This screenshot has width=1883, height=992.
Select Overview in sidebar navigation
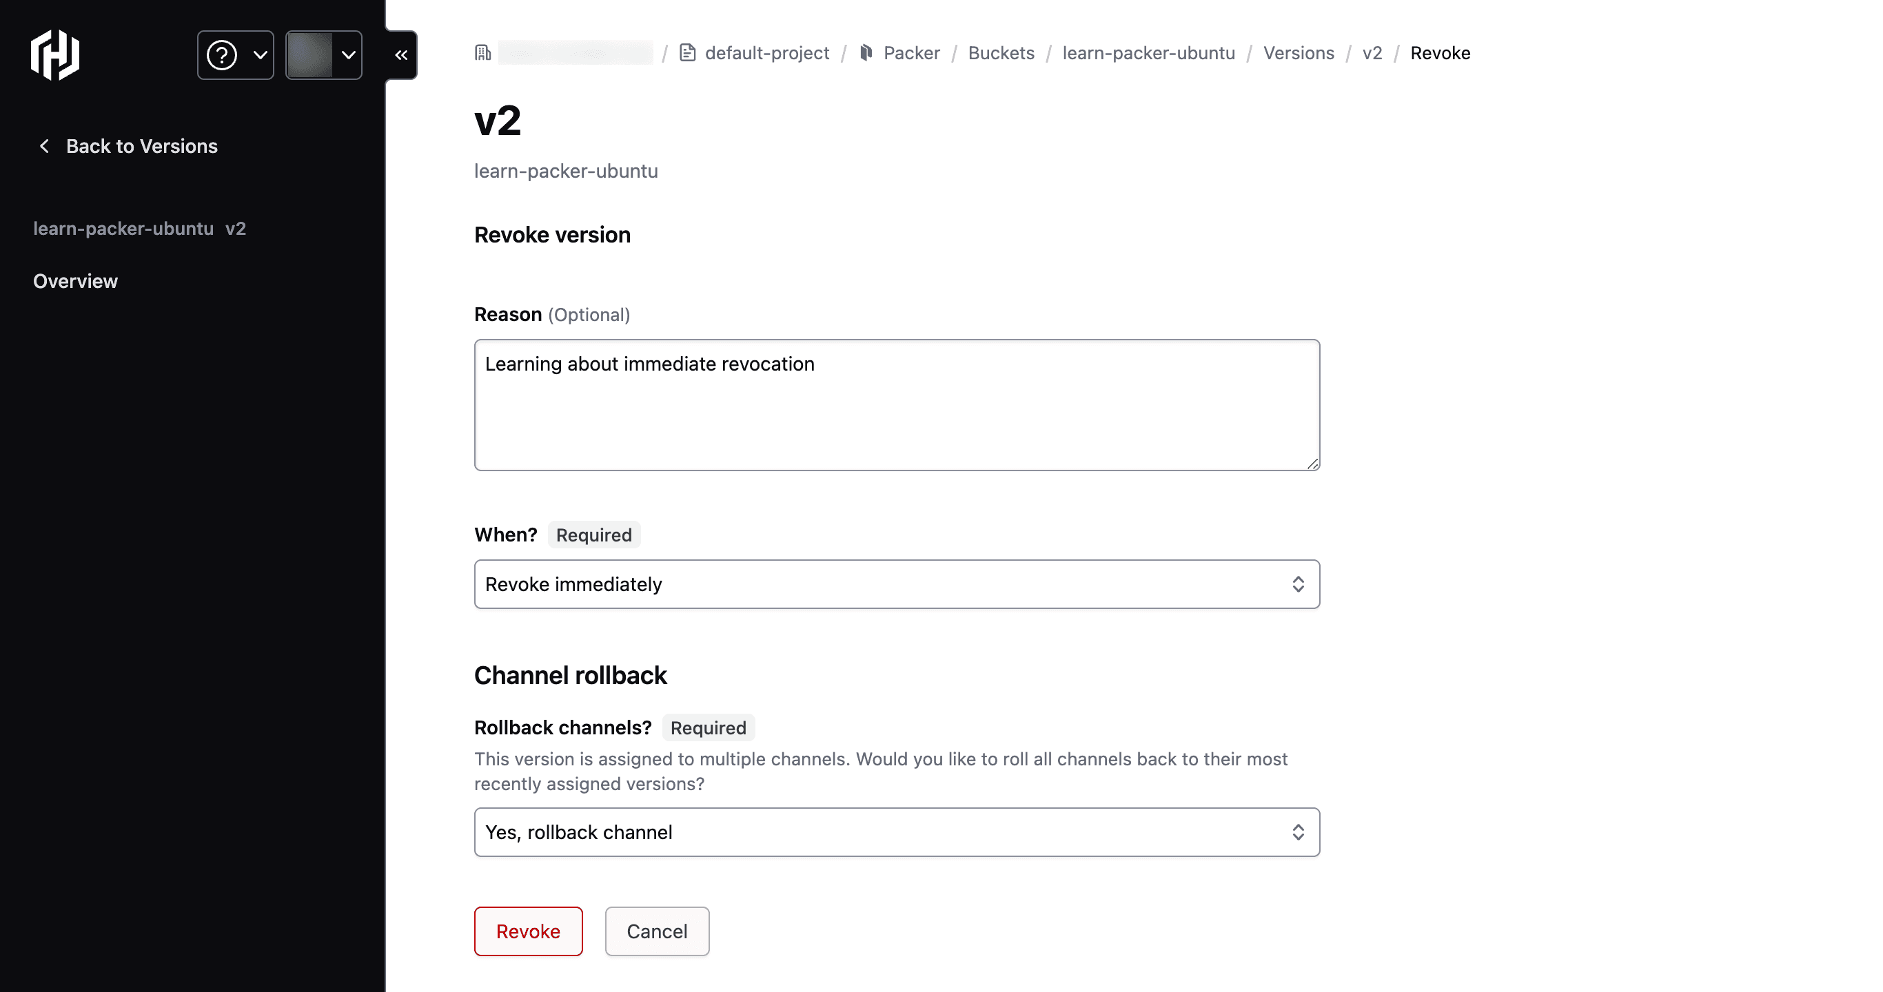click(x=76, y=280)
